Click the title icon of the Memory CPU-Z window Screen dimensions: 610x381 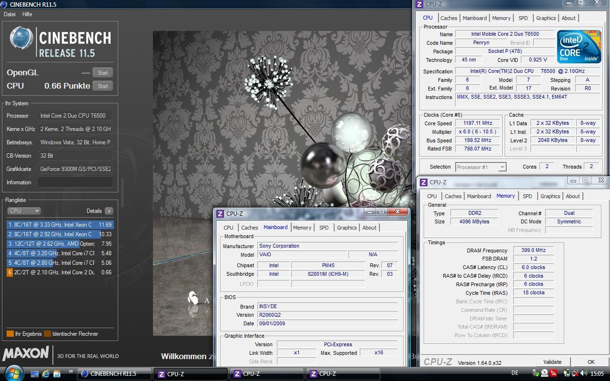coord(423,182)
